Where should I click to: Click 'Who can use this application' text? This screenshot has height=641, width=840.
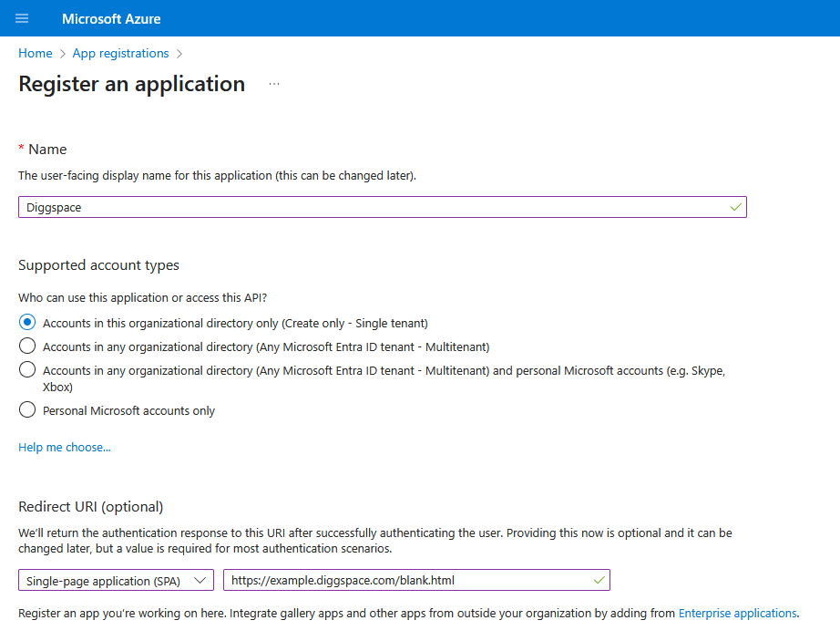click(142, 297)
